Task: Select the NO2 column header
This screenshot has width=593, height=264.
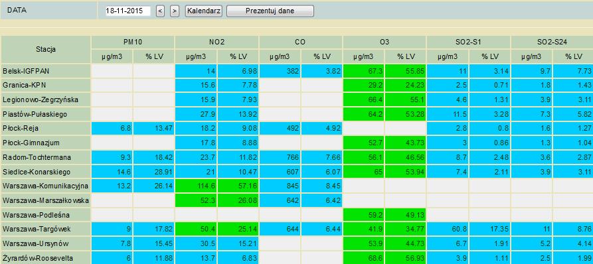Action: coord(216,42)
